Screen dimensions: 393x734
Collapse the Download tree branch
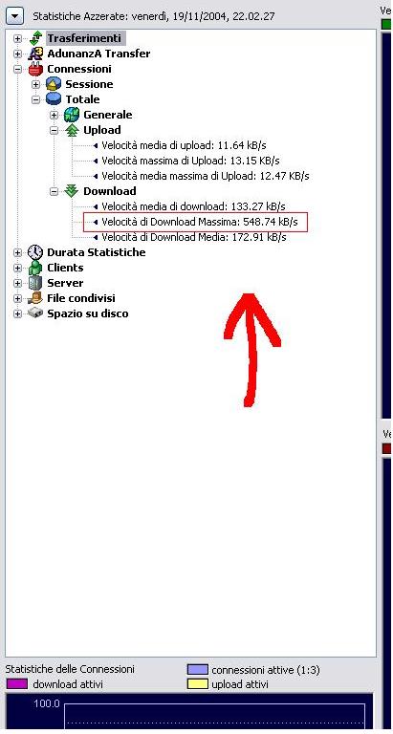coord(54,191)
